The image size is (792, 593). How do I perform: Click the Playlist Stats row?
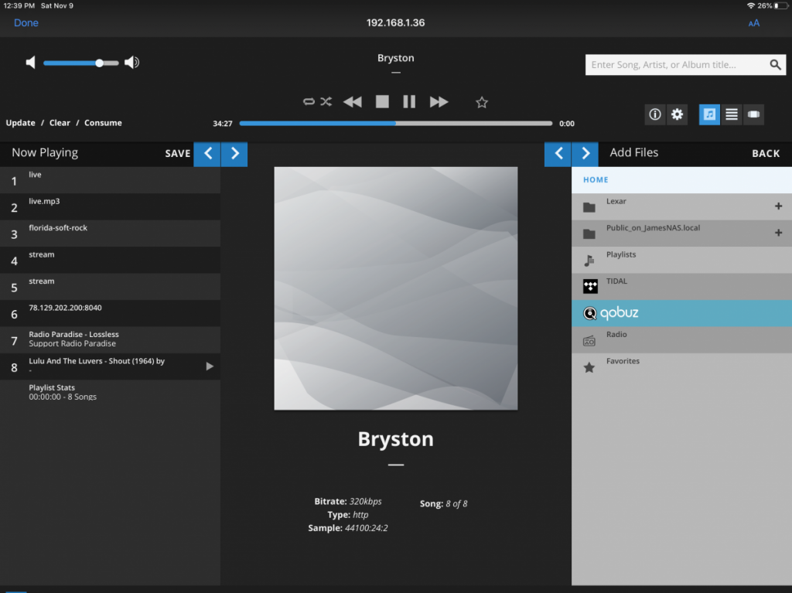pos(110,393)
